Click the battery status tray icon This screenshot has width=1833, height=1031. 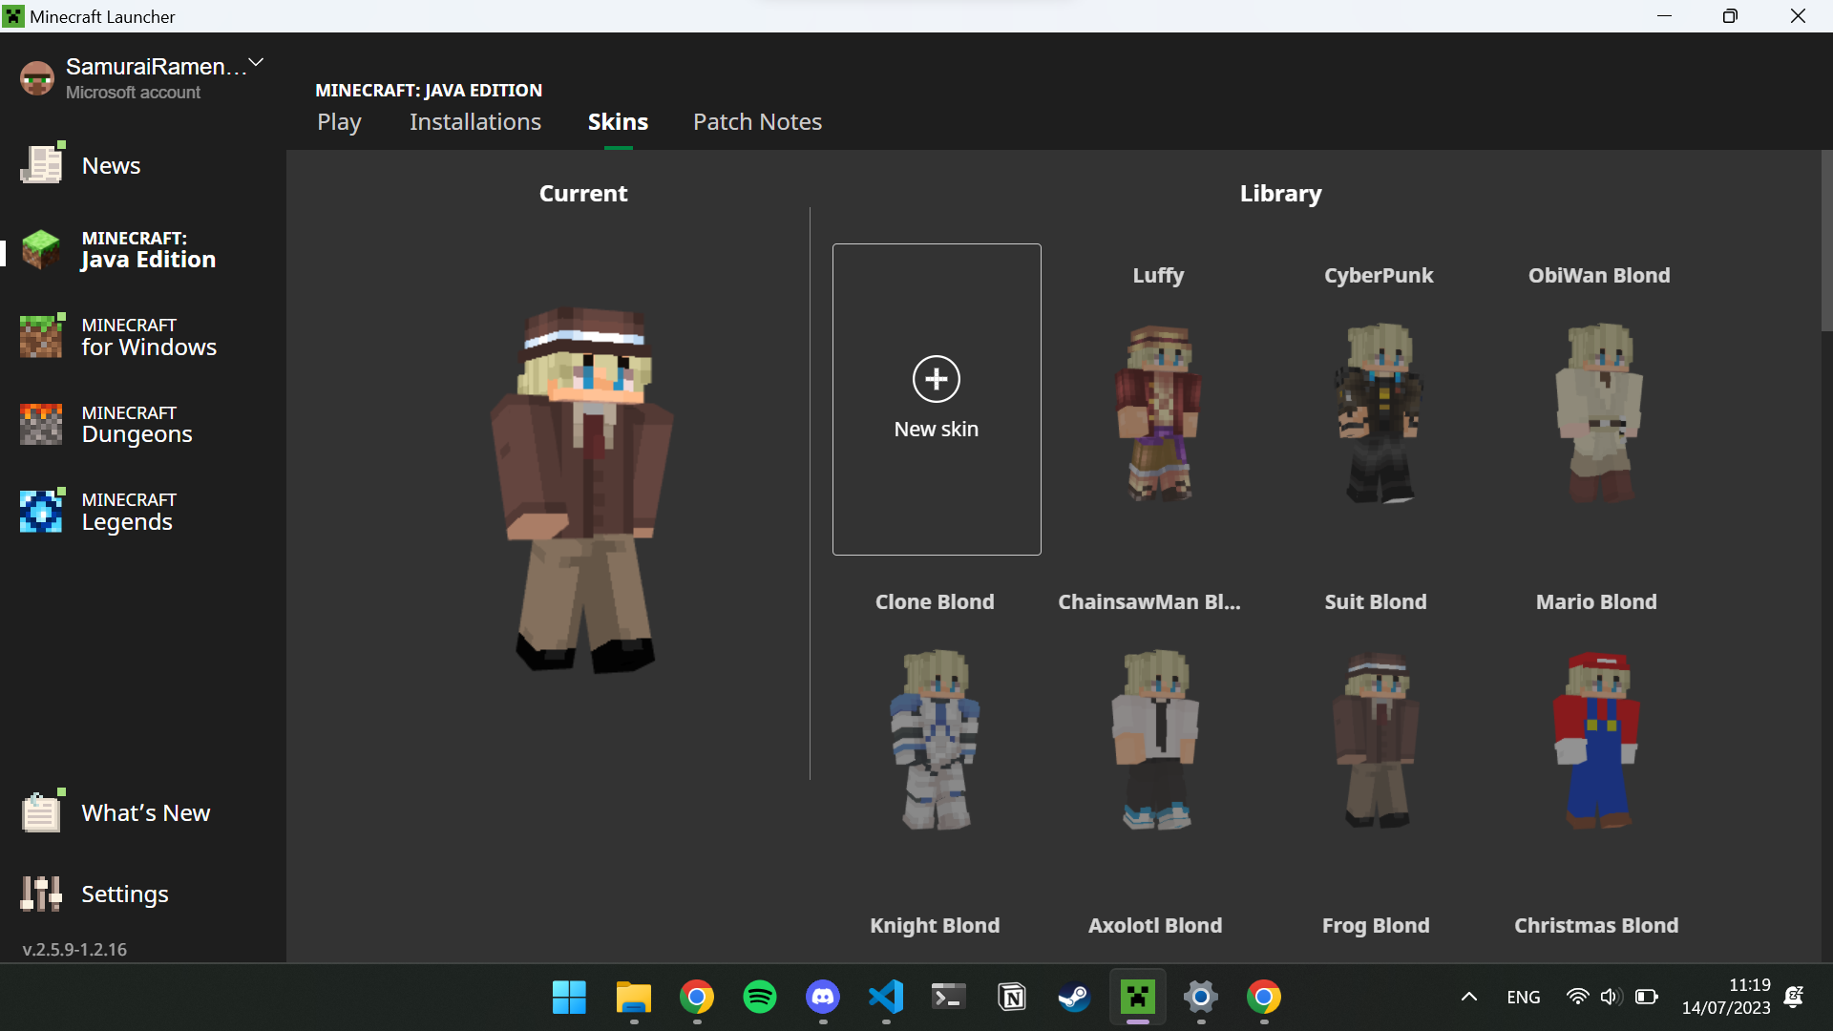(x=1646, y=997)
